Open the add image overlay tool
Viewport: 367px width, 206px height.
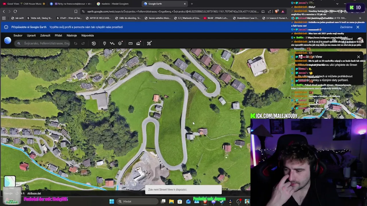pos(138,43)
